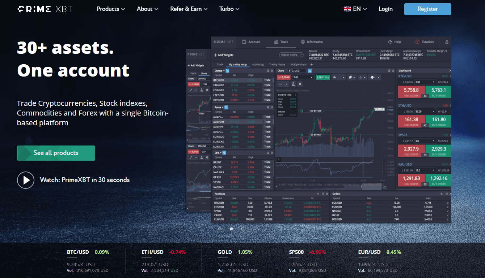Click the link icon next to chart BTC/USD symbol
Screen dimensions: 485x278
[310, 71]
